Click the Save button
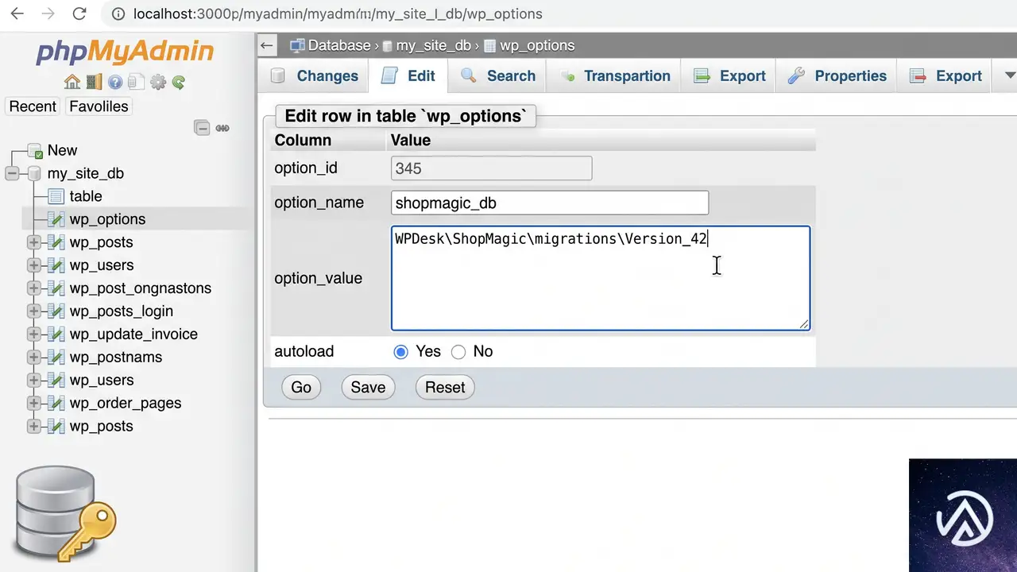 pyautogui.click(x=368, y=387)
